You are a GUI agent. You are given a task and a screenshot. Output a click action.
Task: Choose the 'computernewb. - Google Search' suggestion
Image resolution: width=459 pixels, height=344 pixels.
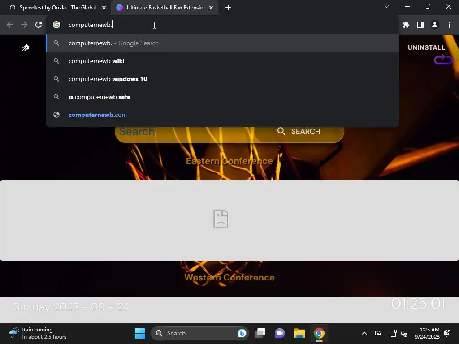(x=222, y=43)
